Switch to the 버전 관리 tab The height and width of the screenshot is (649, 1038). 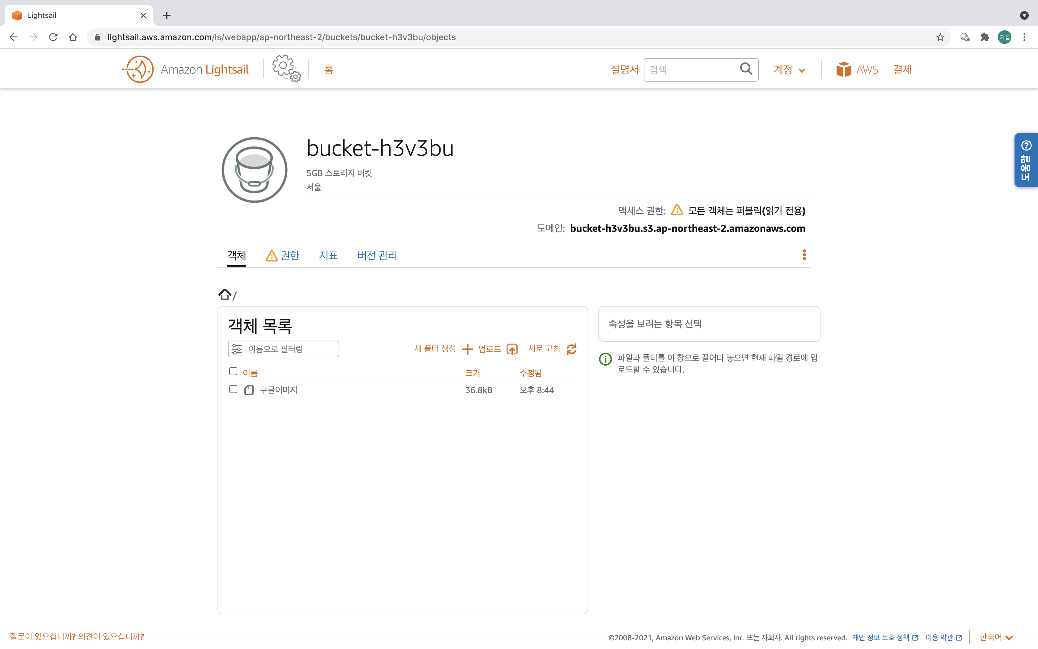[377, 255]
